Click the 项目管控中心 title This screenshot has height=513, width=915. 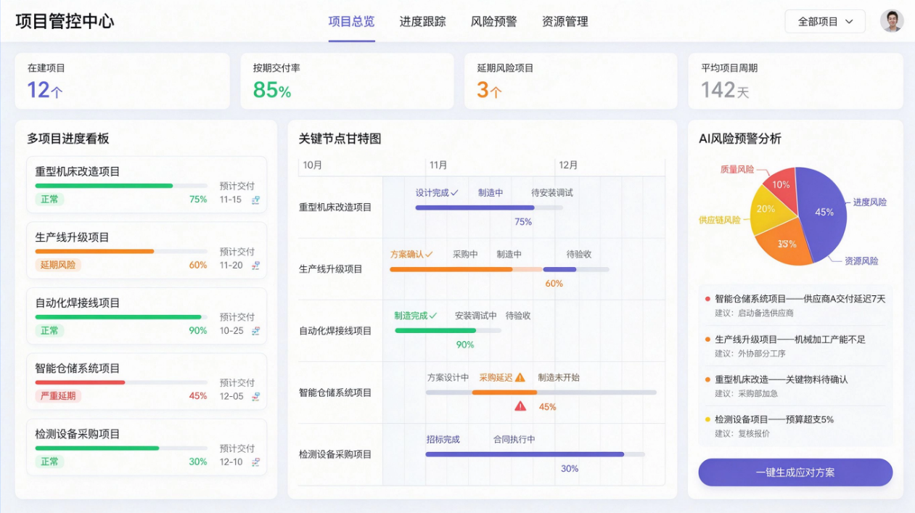pos(65,21)
